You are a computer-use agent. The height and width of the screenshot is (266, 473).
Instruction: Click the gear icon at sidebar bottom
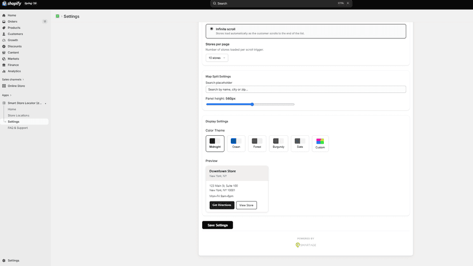(4, 260)
